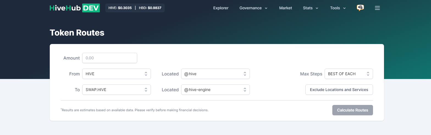
Task: Click the Explorer nav link
Action: pyautogui.click(x=221, y=8)
